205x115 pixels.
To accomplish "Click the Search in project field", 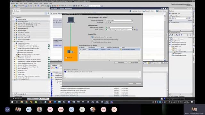I will pyautogui.click(x=94, y=6).
